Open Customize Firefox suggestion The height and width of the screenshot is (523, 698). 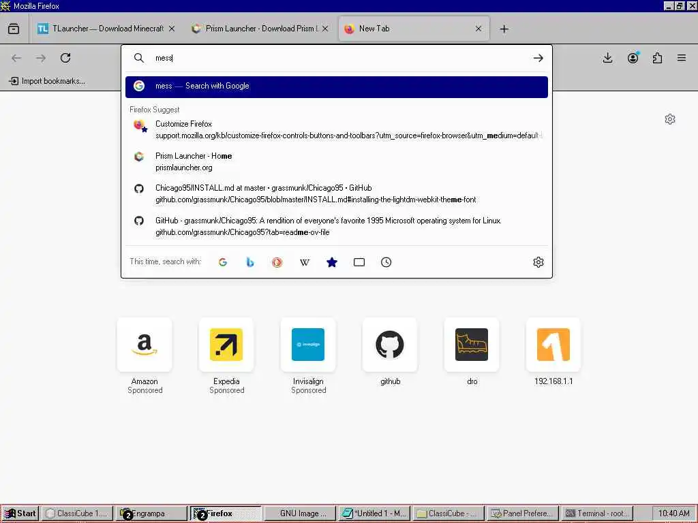coord(337,129)
